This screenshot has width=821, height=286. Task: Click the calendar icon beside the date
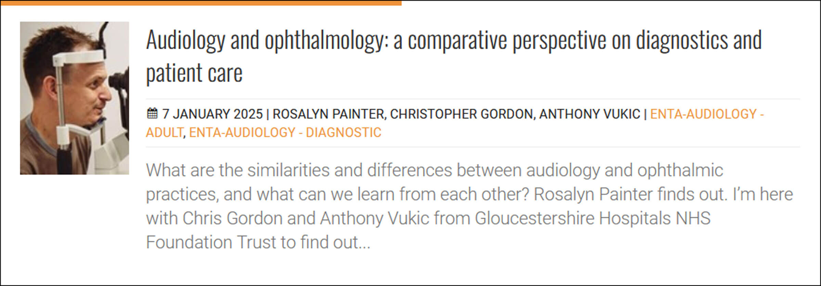[x=152, y=113]
